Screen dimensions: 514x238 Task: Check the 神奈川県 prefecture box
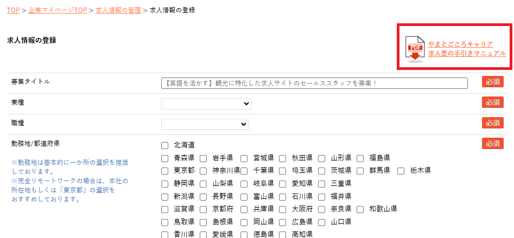pyautogui.click(x=203, y=171)
